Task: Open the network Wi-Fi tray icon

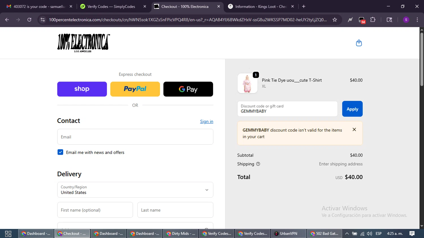Action: (x=362, y=234)
